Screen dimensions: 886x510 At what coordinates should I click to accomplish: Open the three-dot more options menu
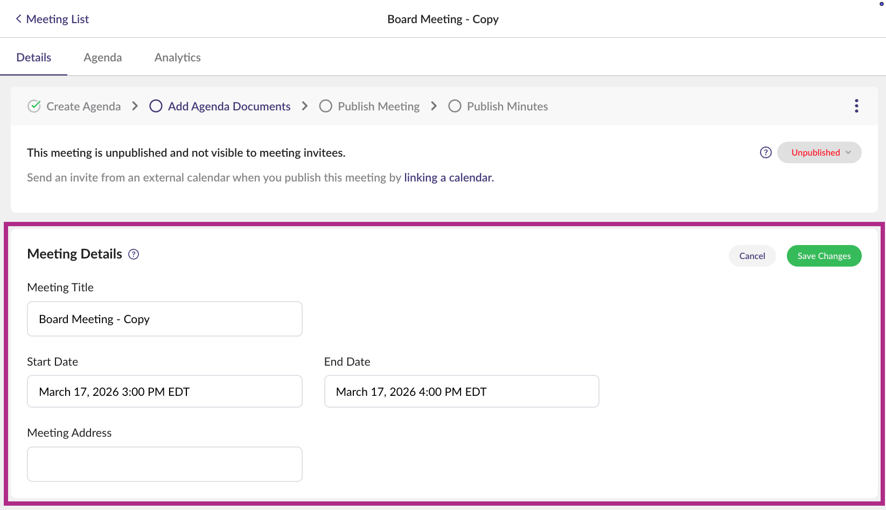click(x=856, y=106)
